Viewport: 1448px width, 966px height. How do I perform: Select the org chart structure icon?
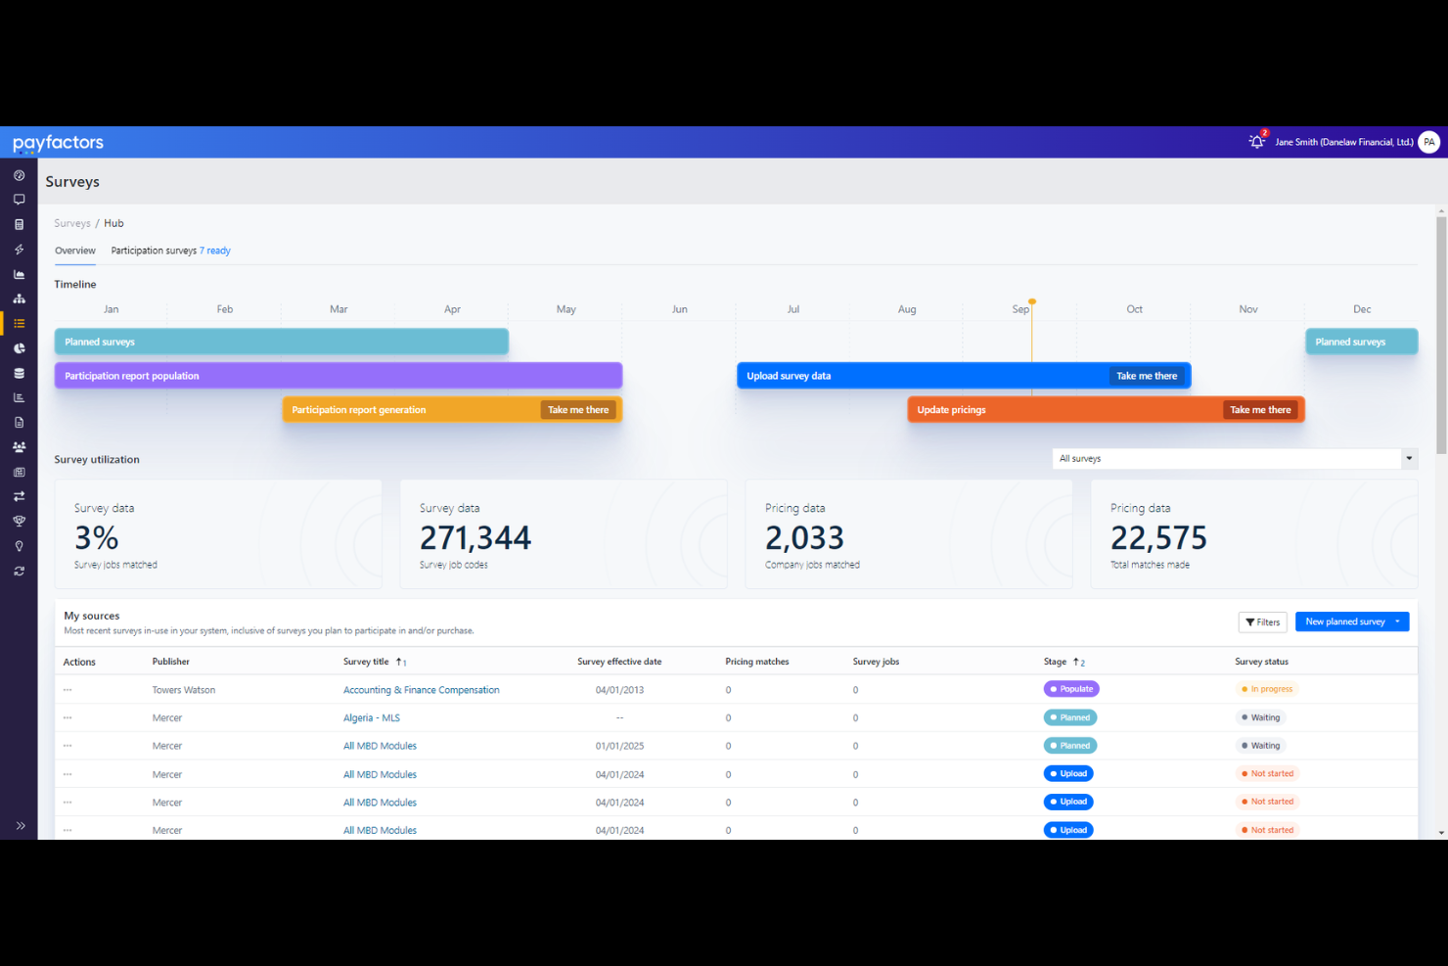pyautogui.click(x=19, y=298)
